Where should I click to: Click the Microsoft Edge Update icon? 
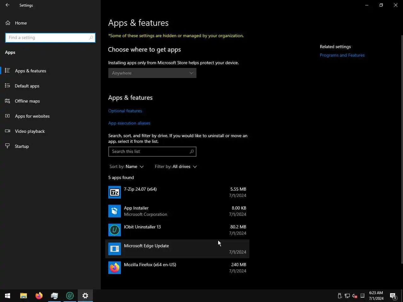[115, 249]
